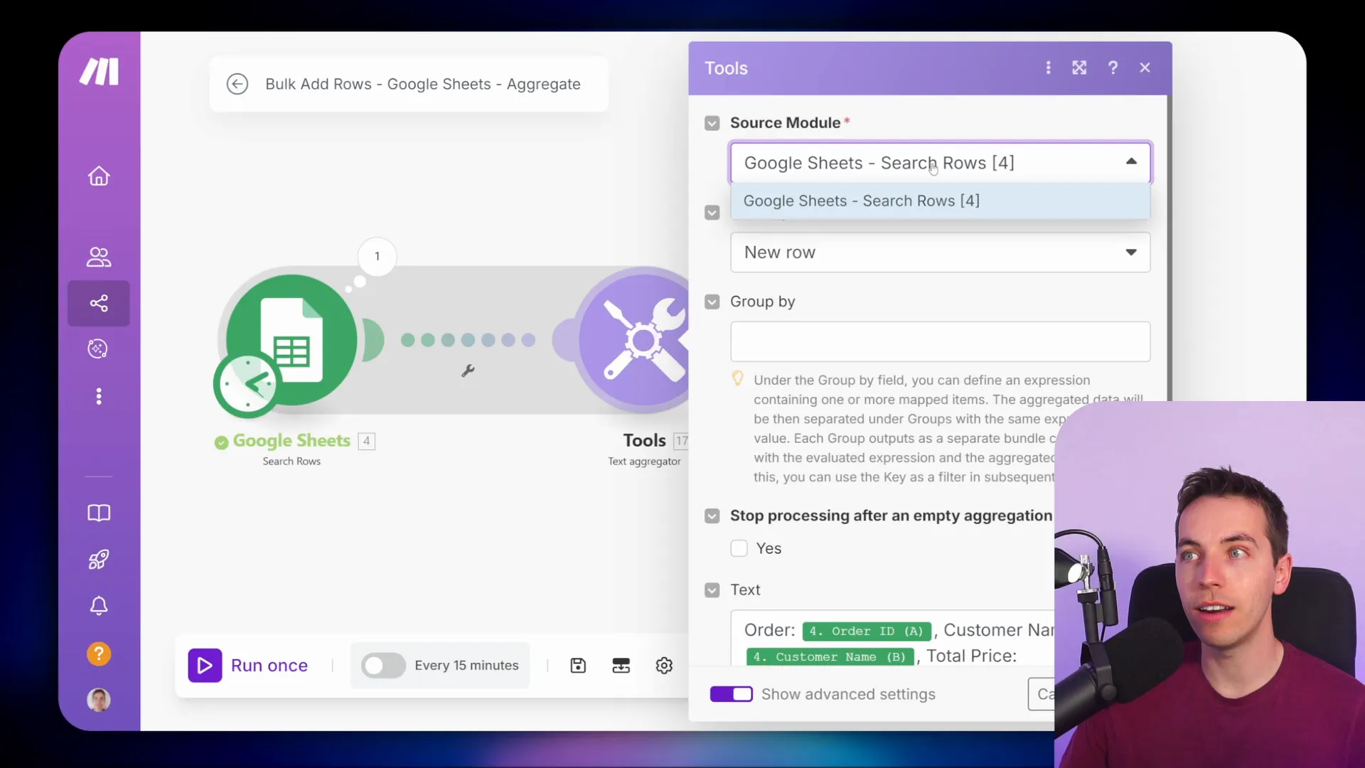1365x768 pixels.
Task: Click the Google Sheets Search Rows module
Action: pyautogui.click(x=291, y=340)
